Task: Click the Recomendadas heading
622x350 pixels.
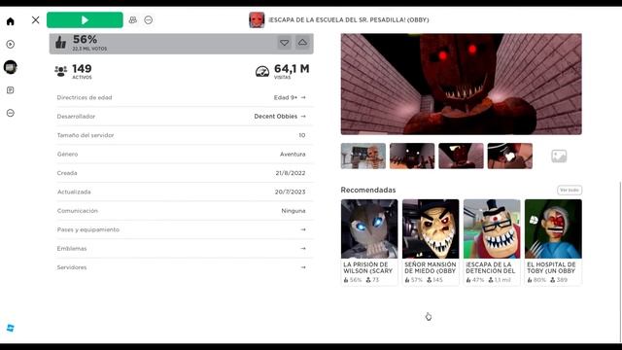Action: pos(368,191)
